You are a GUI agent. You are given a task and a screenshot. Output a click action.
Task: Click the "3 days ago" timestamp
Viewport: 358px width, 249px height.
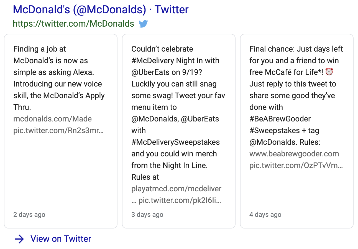tap(147, 215)
